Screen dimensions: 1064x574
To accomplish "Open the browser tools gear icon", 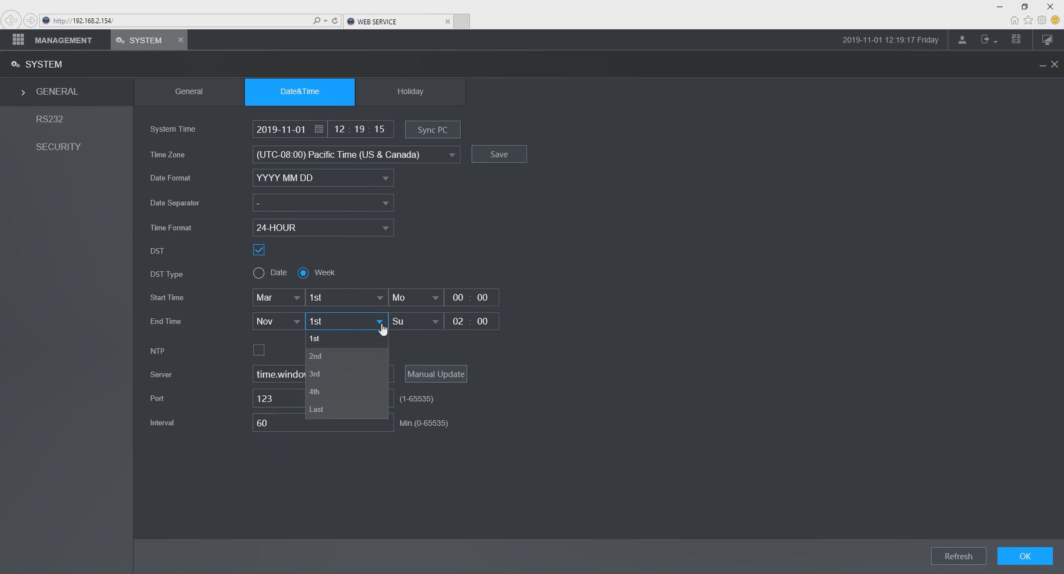I will [1042, 21].
